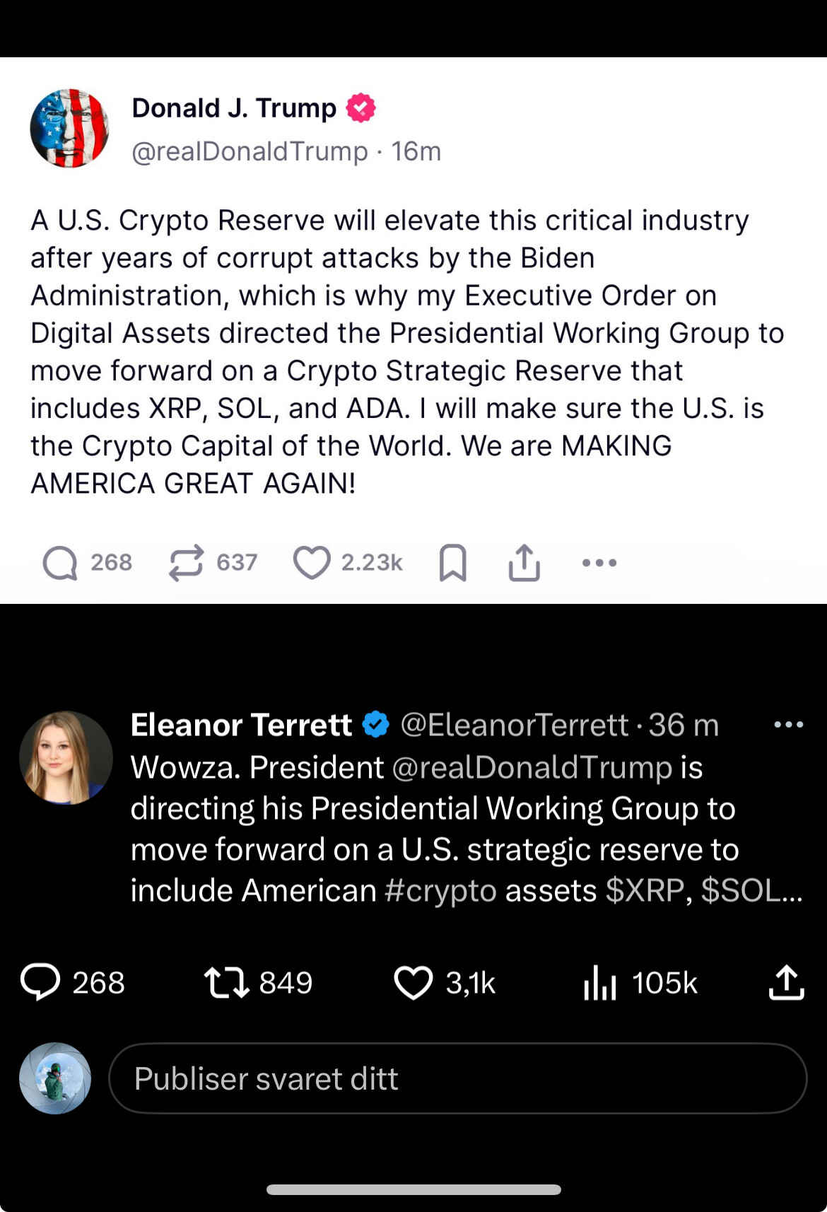Open more options for Eleanor Terrett's tweet
827x1212 pixels.
coord(788,725)
